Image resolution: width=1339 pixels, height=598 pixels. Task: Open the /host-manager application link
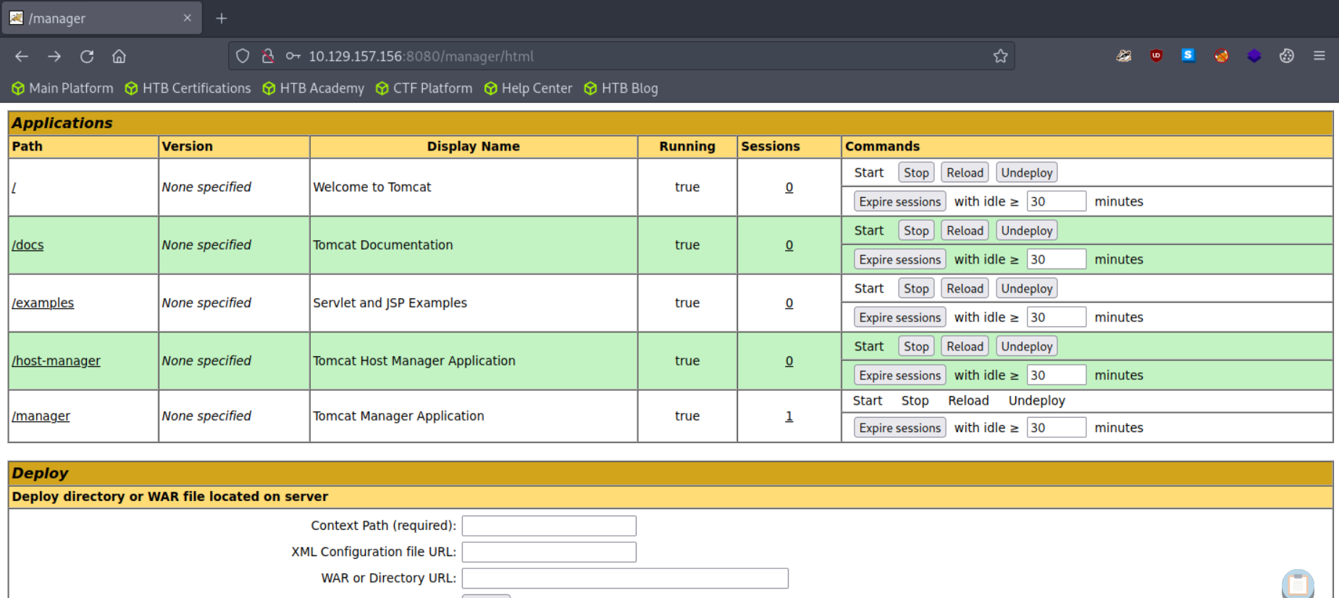[x=56, y=361]
